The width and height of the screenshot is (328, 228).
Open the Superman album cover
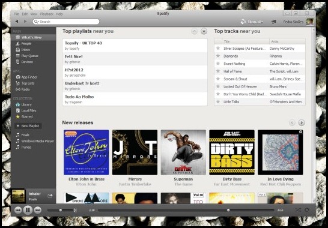pyautogui.click(x=183, y=152)
